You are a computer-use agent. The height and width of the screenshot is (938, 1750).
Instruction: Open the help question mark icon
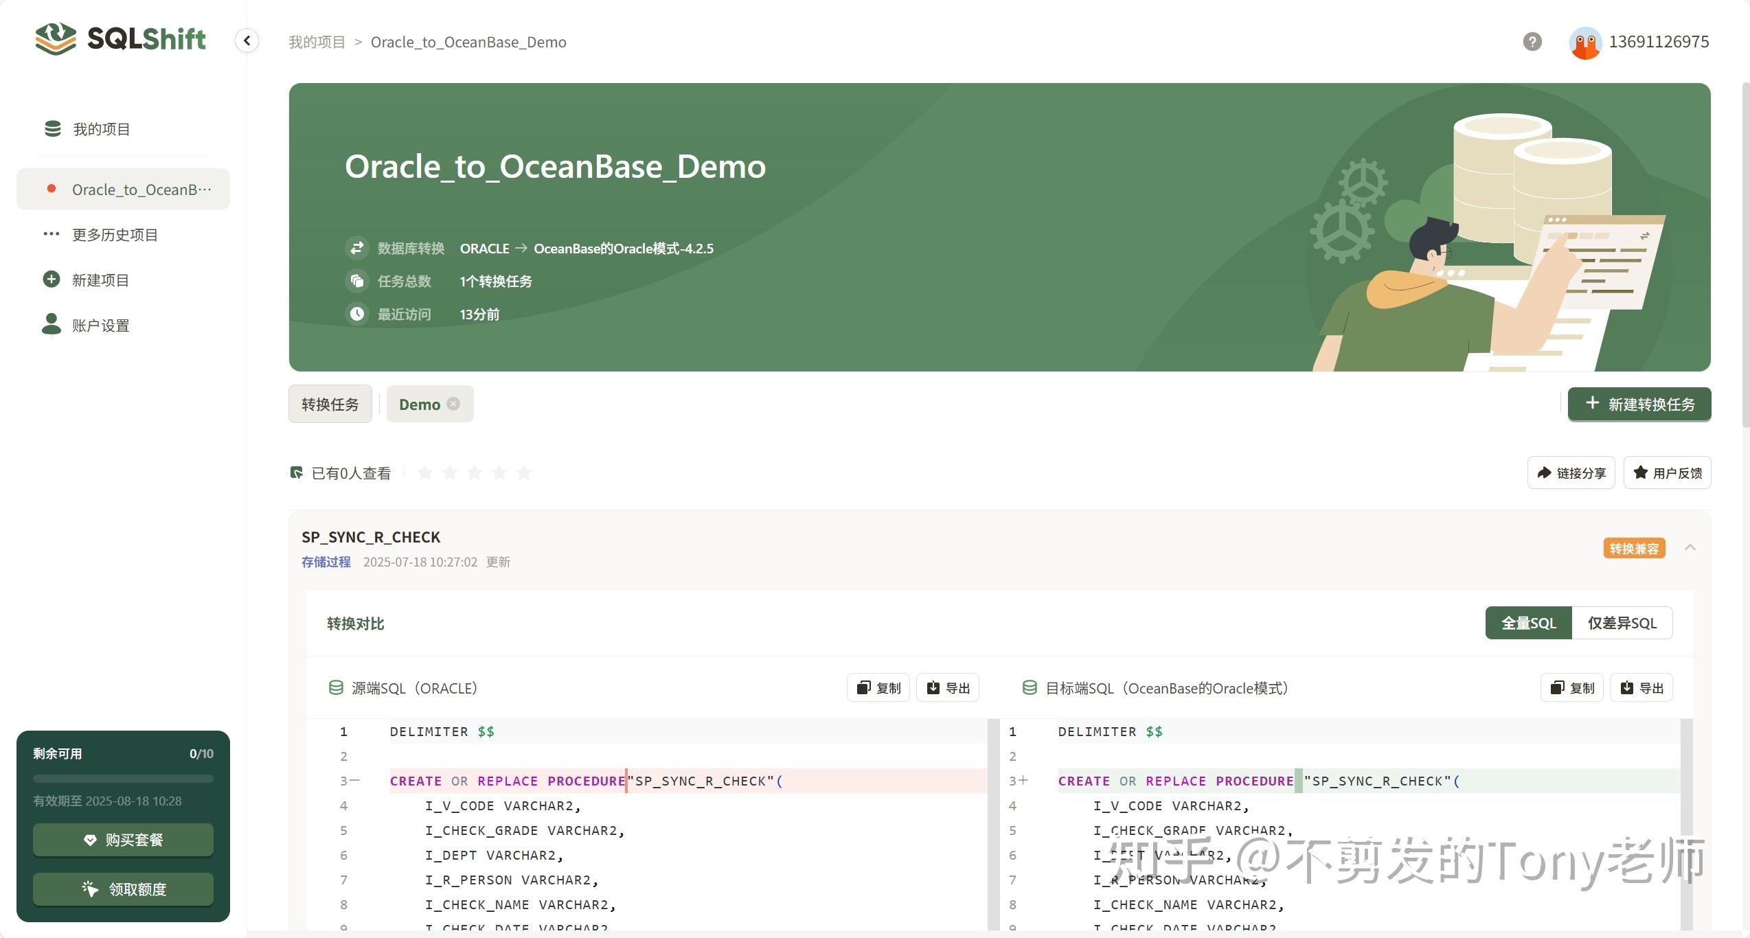pos(1531,42)
